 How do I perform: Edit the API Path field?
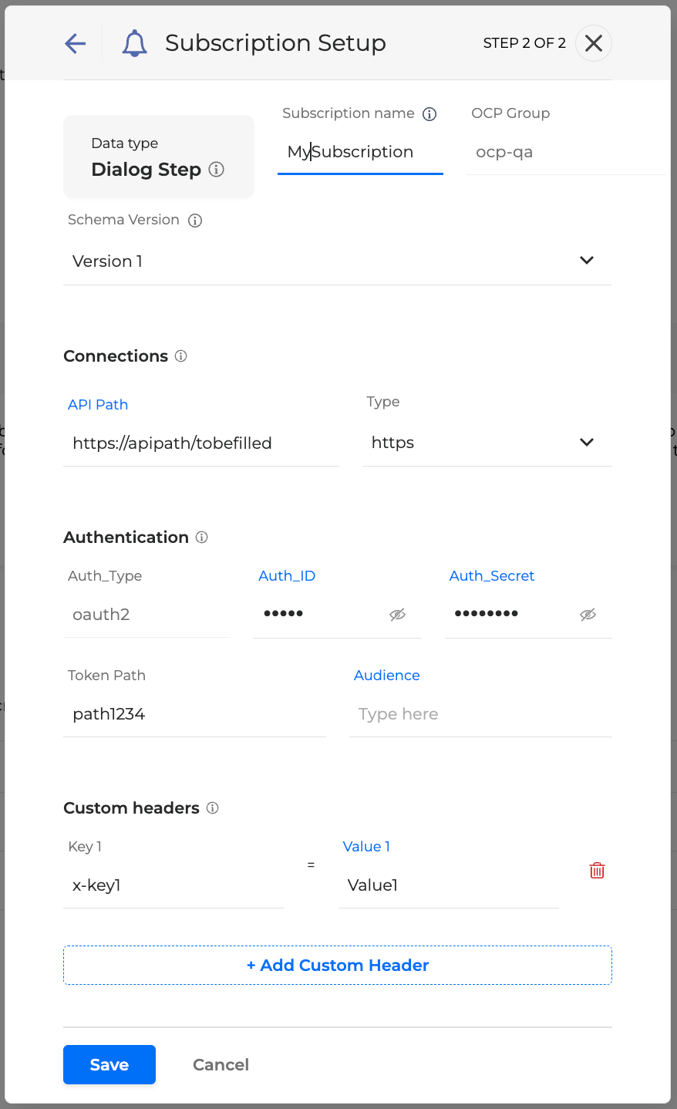click(x=201, y=443)
